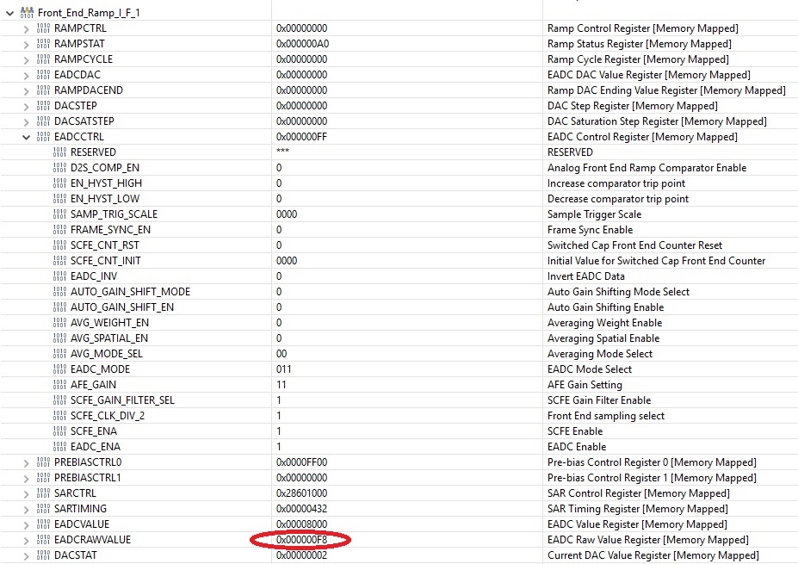The height and width of the screenshot is (564, 798).
Task: Click the SARCTRL register icon
Action: click(43, 493)
